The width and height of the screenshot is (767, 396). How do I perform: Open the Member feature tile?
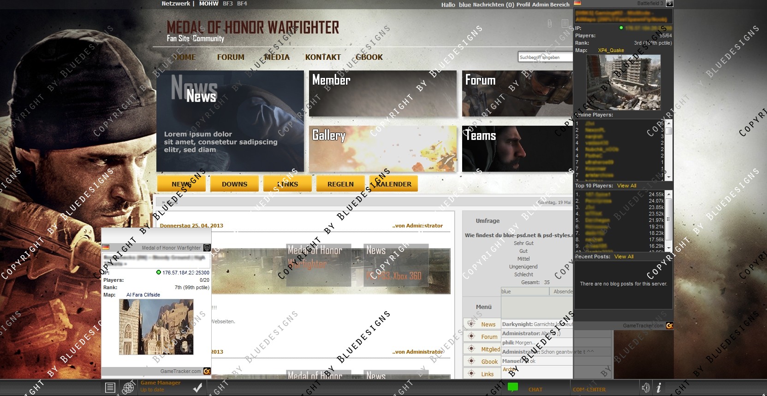pos(383,93)
